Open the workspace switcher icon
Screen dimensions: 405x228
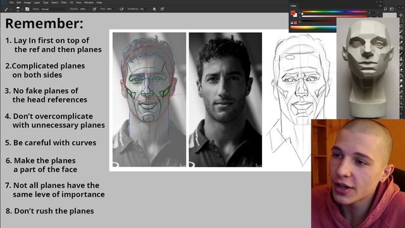[x=392, y=9]
